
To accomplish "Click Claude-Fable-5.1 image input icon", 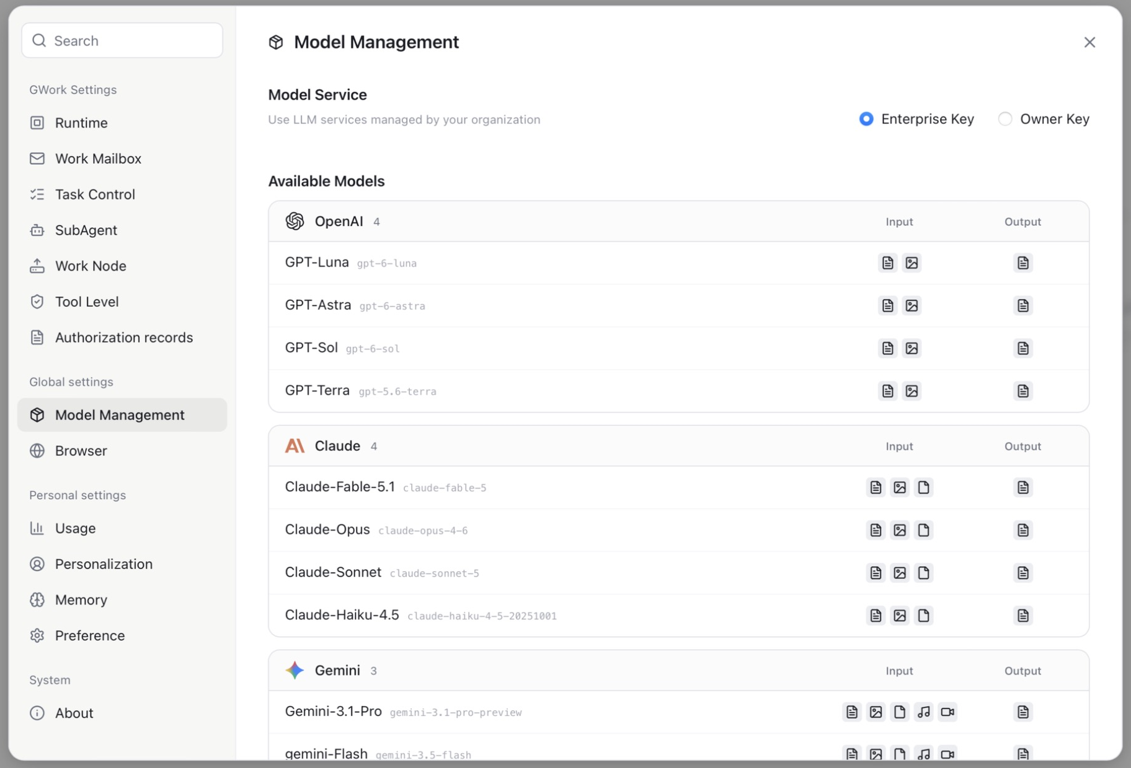I will coord(900,487).
